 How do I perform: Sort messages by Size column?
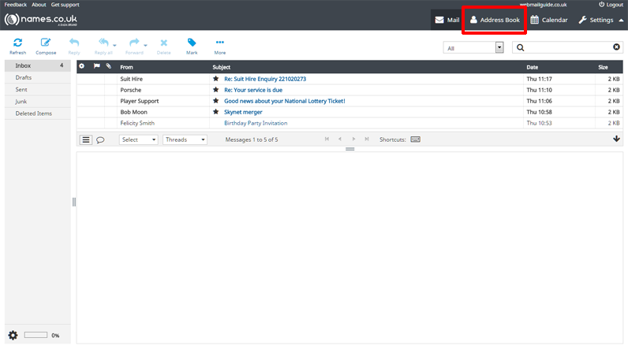point(603,67)
